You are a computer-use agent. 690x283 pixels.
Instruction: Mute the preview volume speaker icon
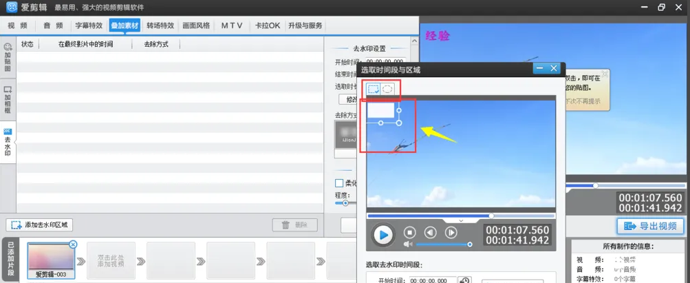click(408, 244)
